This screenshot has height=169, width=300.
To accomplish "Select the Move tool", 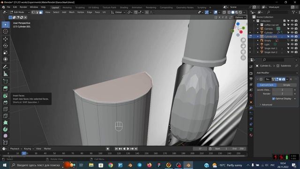I will tap(5, 39).
